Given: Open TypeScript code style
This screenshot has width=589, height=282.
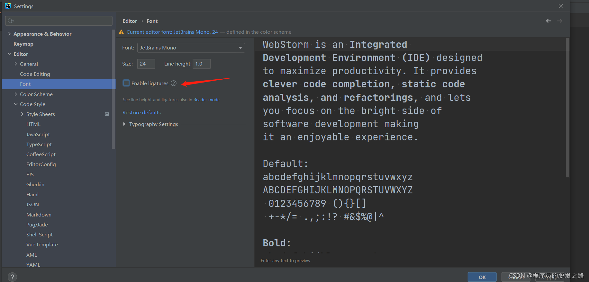Looking at the screenshot, I should 39,144.
